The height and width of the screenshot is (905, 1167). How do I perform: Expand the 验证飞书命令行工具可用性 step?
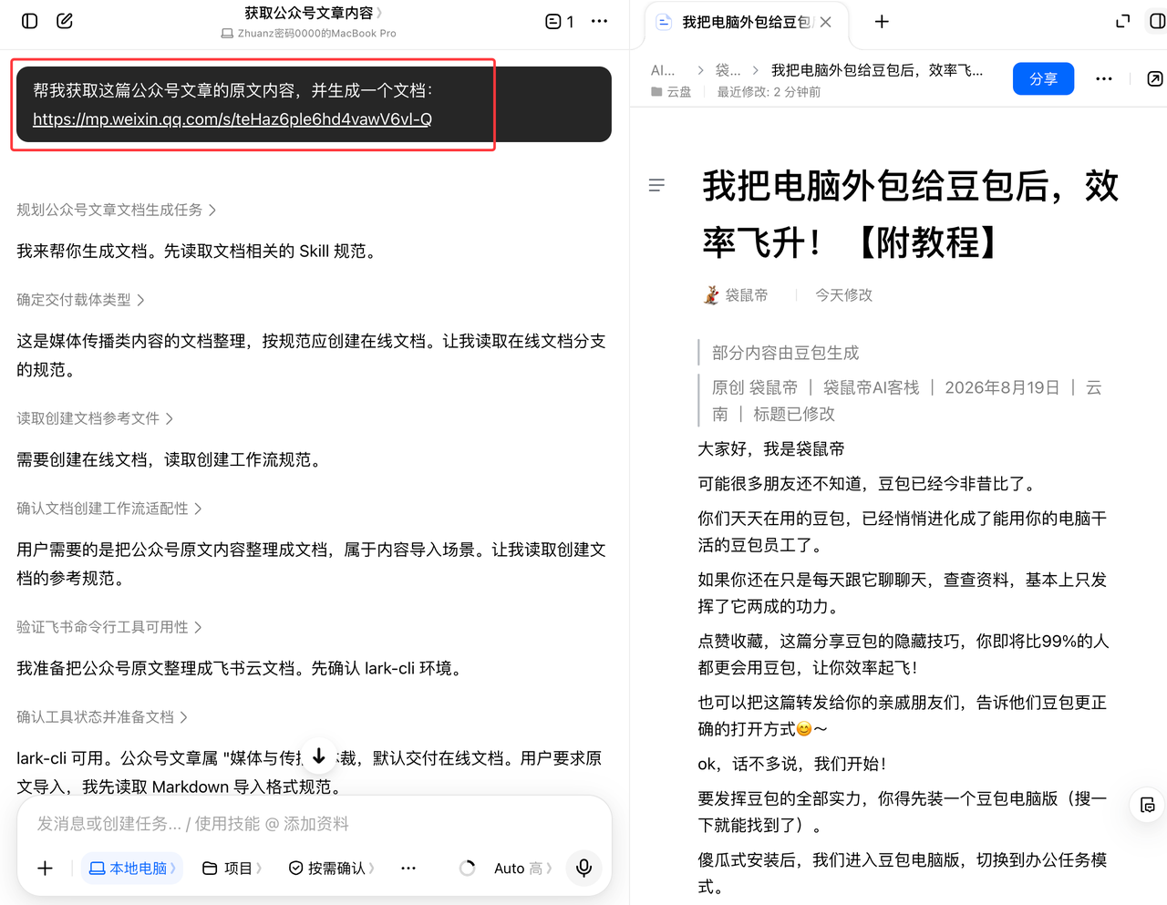pyautogui.click(x=110, y=627)
